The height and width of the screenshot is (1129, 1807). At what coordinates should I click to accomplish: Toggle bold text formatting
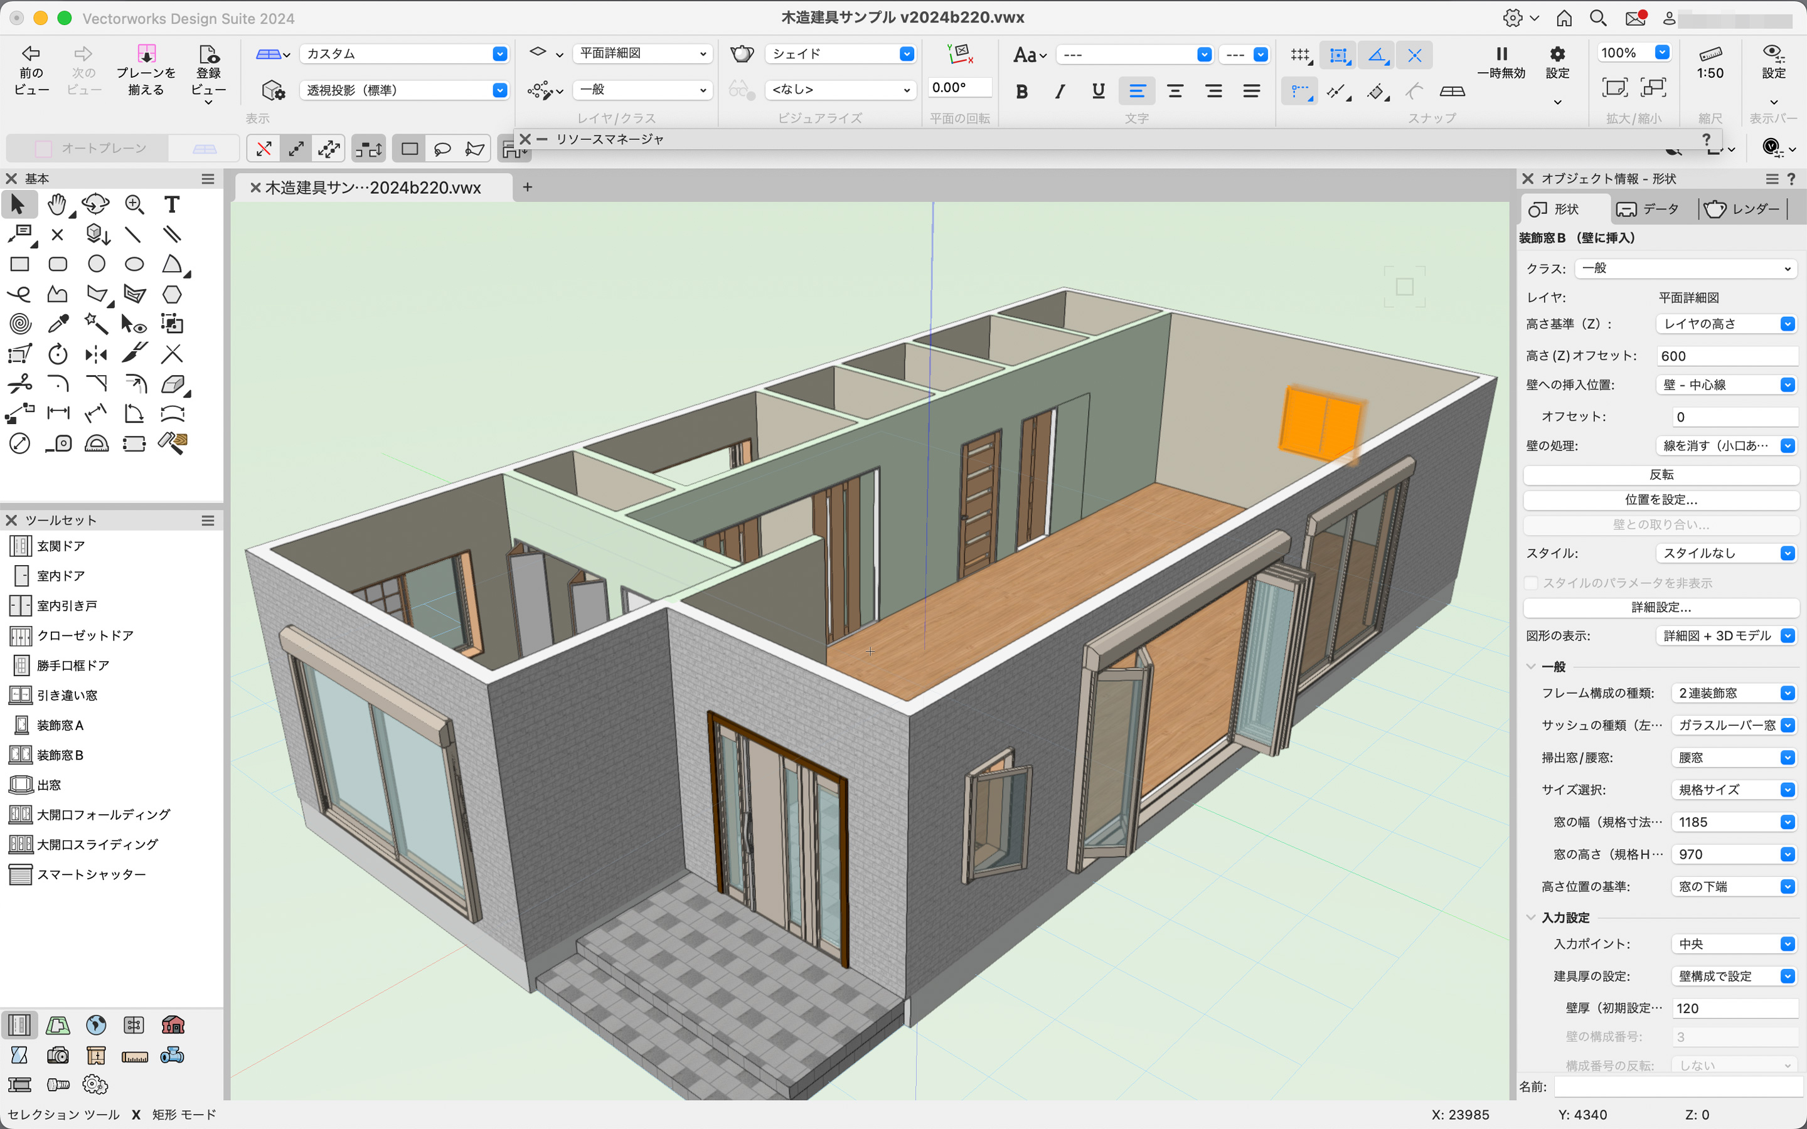tap(1021, 91)
